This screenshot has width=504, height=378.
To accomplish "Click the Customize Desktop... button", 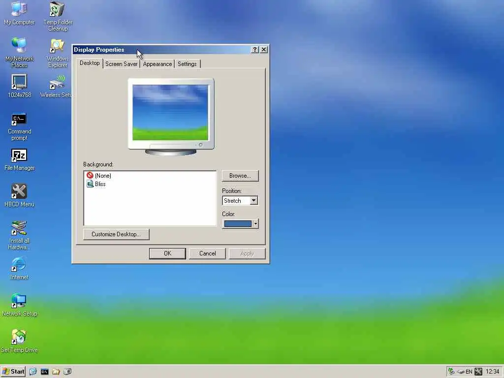I will (x=116, y=234).
